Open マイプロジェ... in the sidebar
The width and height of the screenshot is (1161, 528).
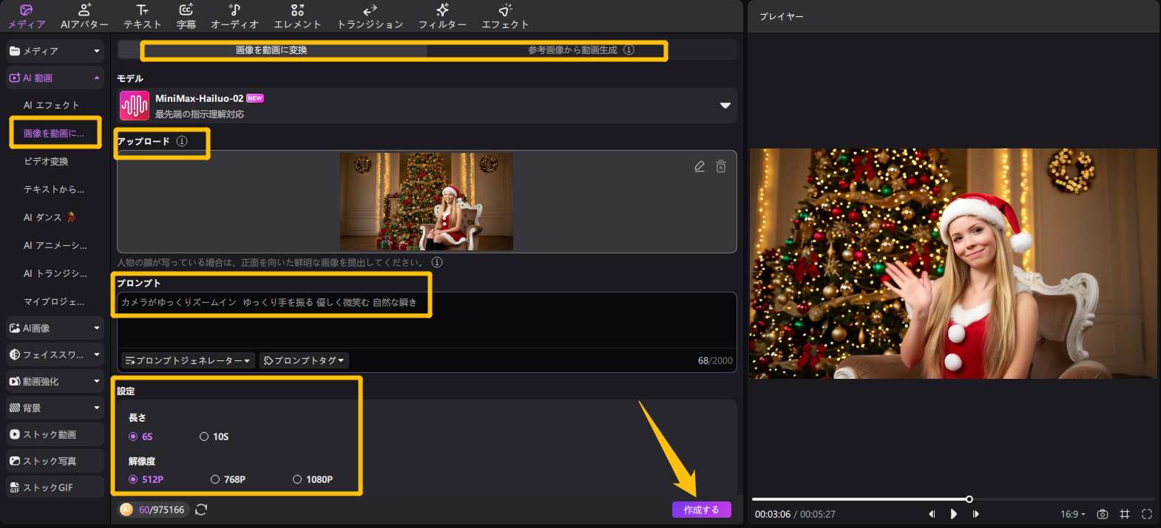[x=54, y=301]
